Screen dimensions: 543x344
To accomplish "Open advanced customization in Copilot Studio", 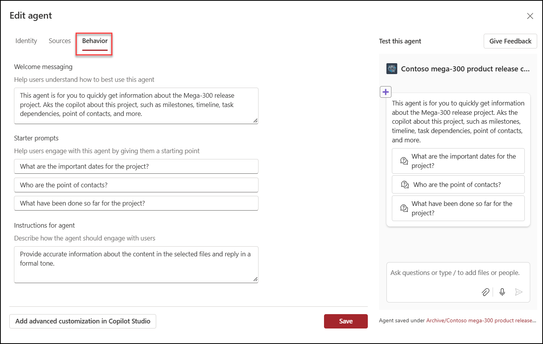I will [83, 321].
